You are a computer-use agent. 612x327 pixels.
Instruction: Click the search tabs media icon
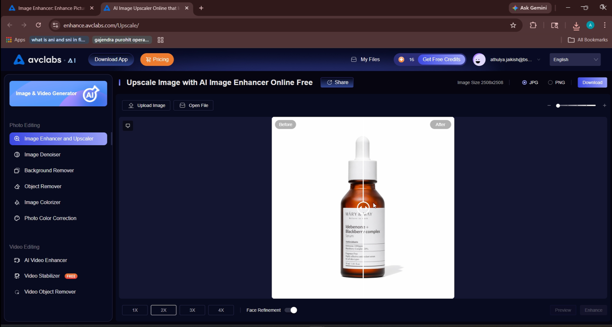click(x=555, y=25)
